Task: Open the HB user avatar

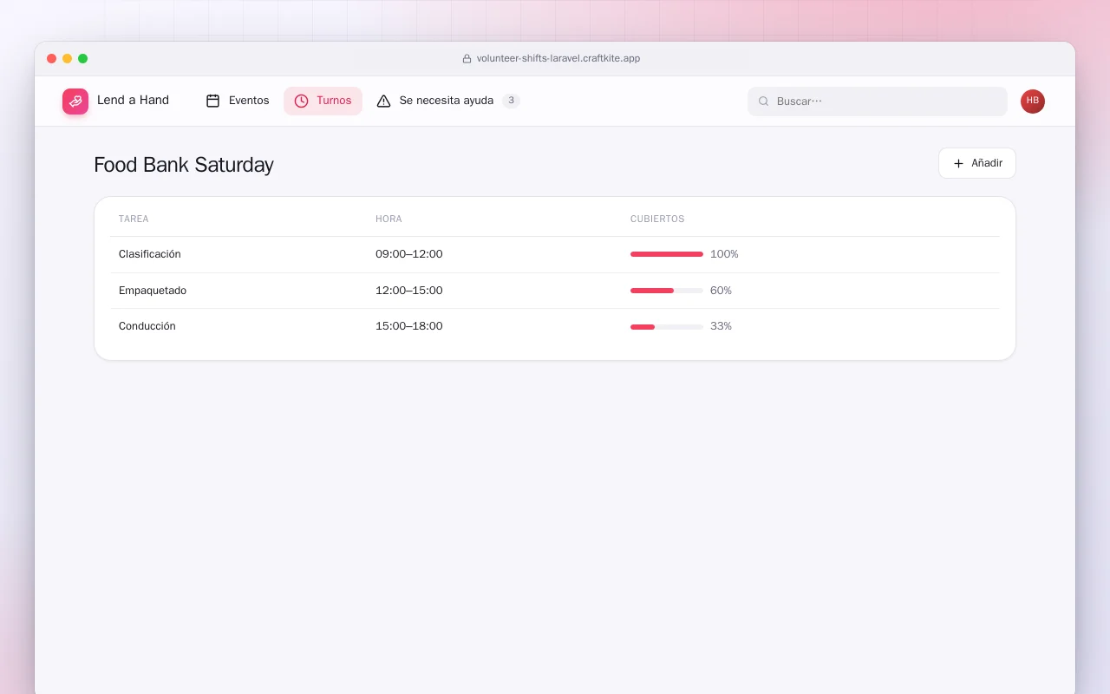Action: 1033,101
